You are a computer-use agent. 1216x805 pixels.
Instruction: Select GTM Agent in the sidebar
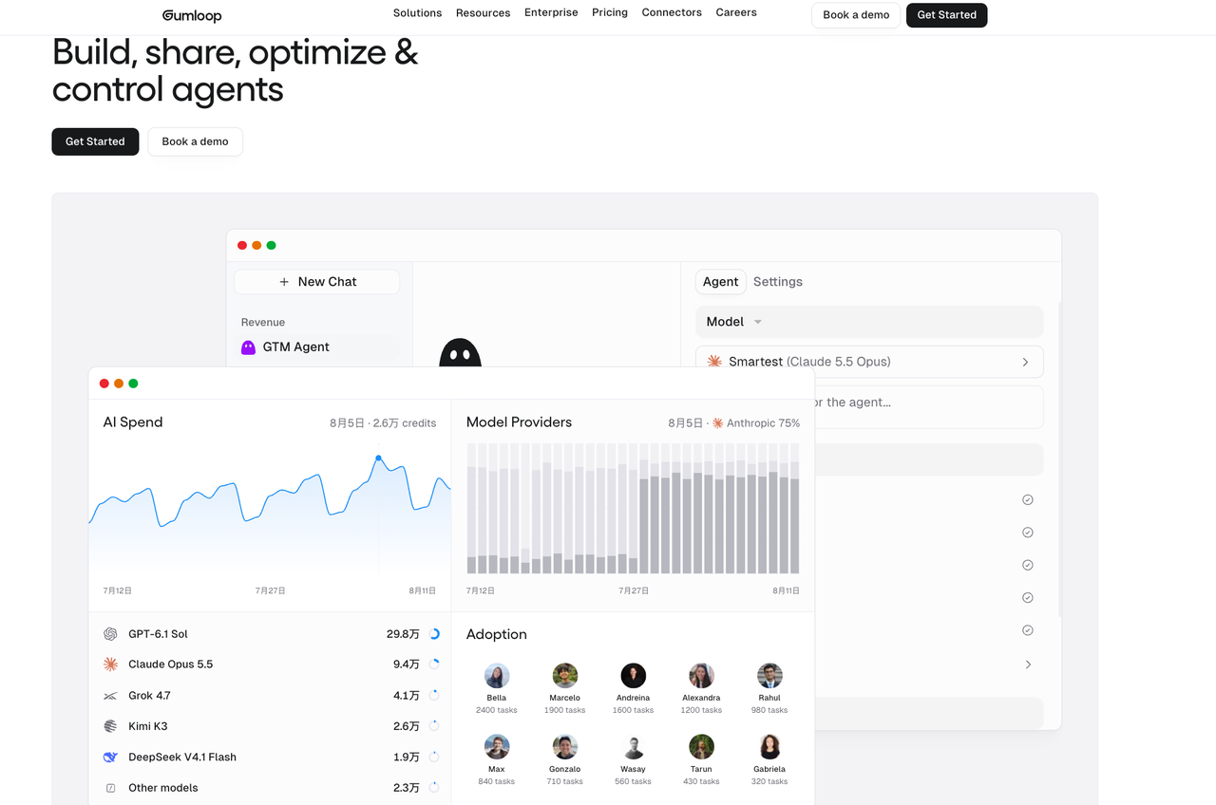point(317,347)
